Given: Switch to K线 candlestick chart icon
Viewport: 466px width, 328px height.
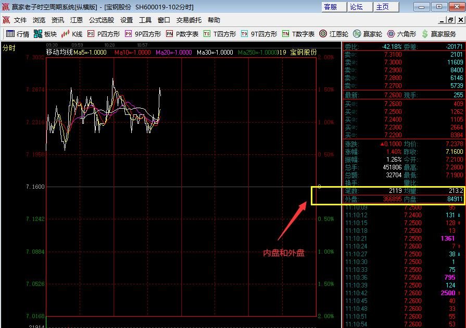Looking at the screenshot, I should (65, 34).
